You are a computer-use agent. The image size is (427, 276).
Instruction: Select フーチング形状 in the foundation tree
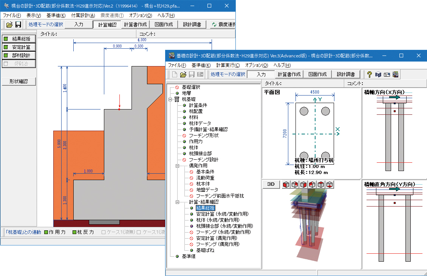(x=204, y=136)
